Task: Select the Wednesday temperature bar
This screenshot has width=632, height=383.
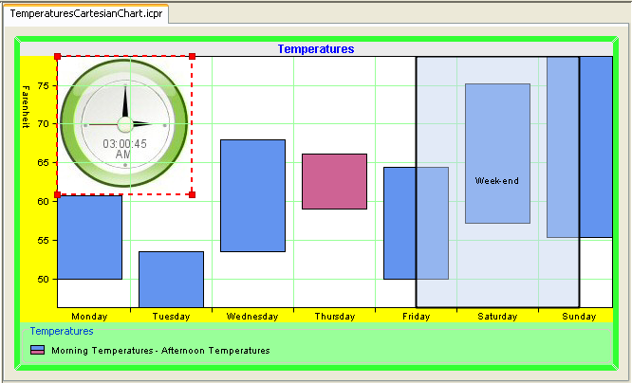Action: pyautogui.click(x=252, y=195)
